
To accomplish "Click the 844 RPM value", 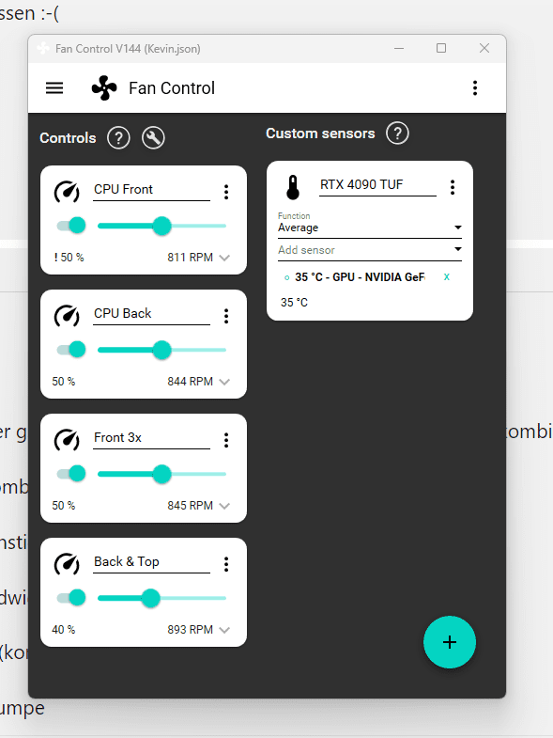I will (190, 382).
